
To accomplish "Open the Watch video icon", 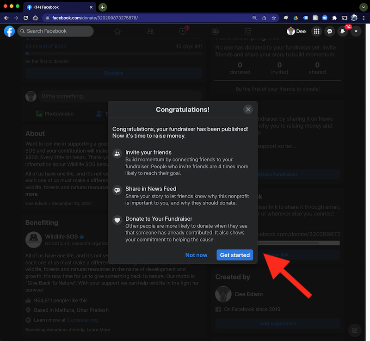I will pyautogui.click(x=183, y=31).
